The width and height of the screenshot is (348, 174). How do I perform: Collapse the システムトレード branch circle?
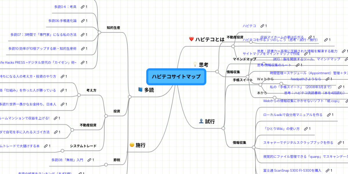62,151
